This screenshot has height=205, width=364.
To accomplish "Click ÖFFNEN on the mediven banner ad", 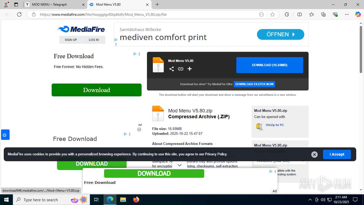I will click(x=280, y=34).
